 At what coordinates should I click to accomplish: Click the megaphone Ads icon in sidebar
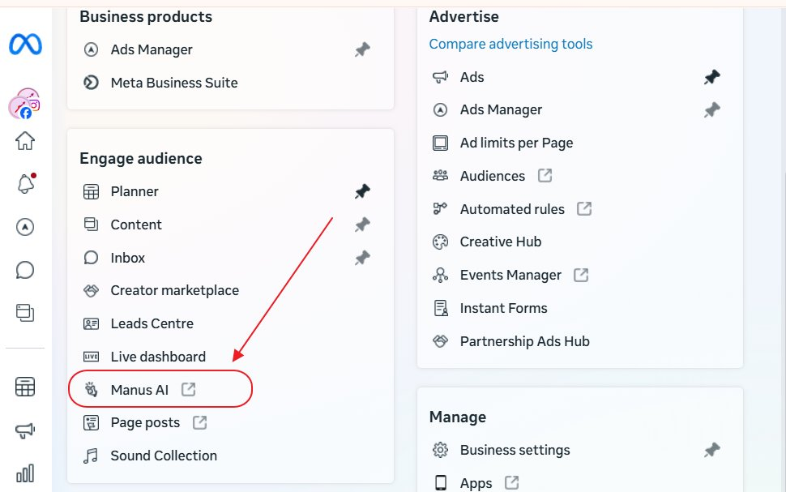25,431
